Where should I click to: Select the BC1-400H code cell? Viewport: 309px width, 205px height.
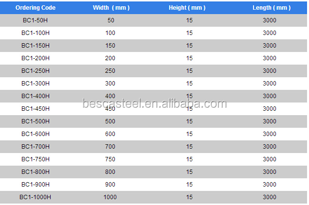pyautogui.click(x=36, y=96)
